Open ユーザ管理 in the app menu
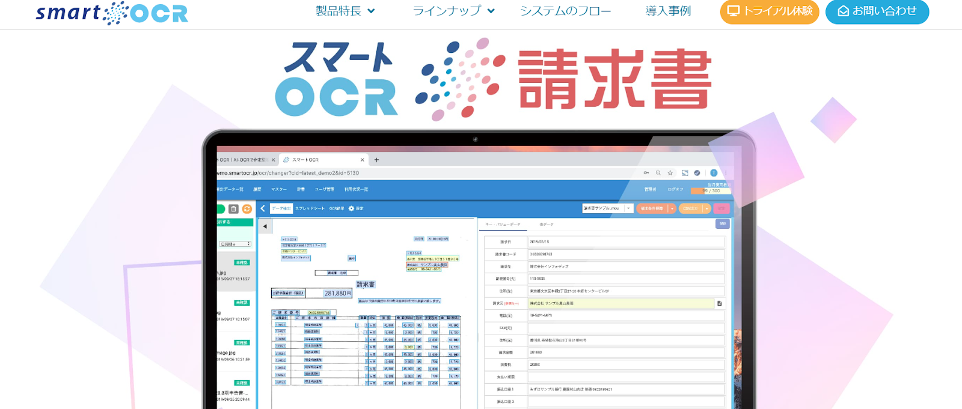This screenshot has width=962, height=409. click(325, 189)
